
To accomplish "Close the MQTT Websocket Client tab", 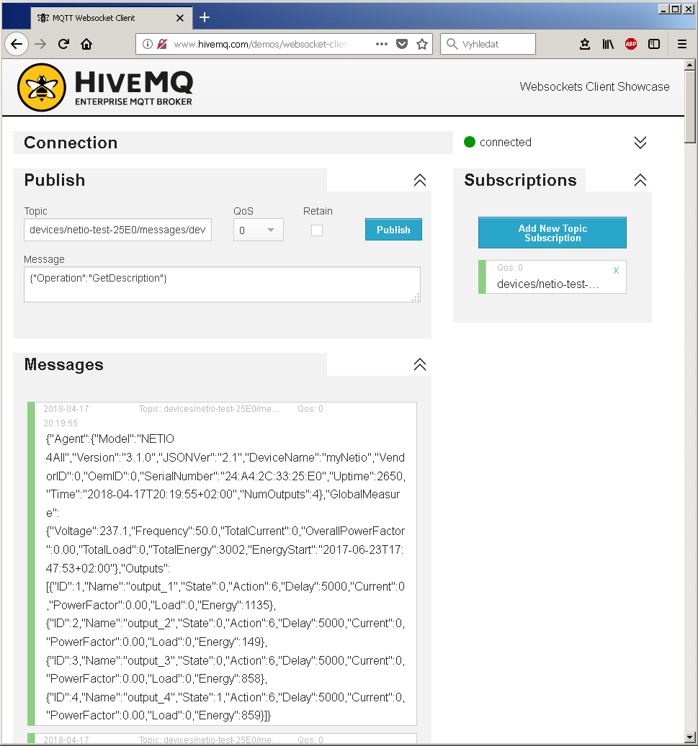I will (180, 18).
